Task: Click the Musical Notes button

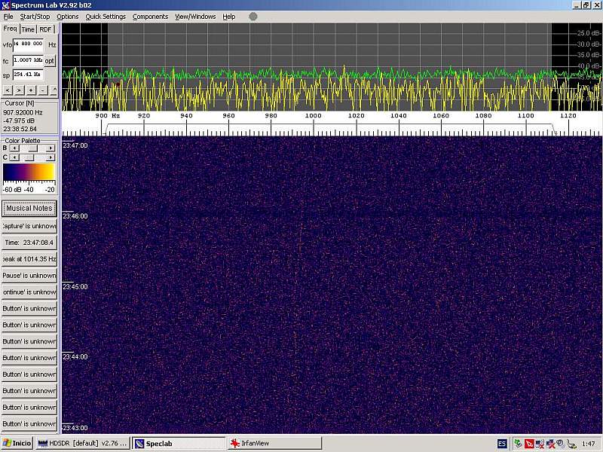Action: click(x=29, y=208)
